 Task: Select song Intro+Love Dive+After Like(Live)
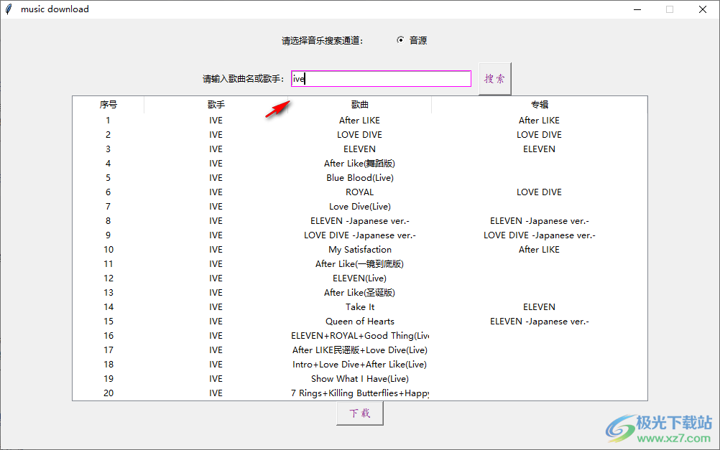tap(359, 365)
